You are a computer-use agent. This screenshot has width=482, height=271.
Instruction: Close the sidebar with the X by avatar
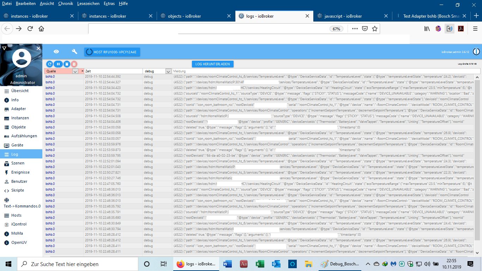38,48
